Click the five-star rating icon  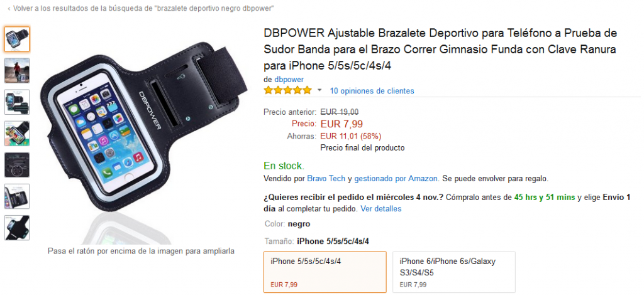288,90
